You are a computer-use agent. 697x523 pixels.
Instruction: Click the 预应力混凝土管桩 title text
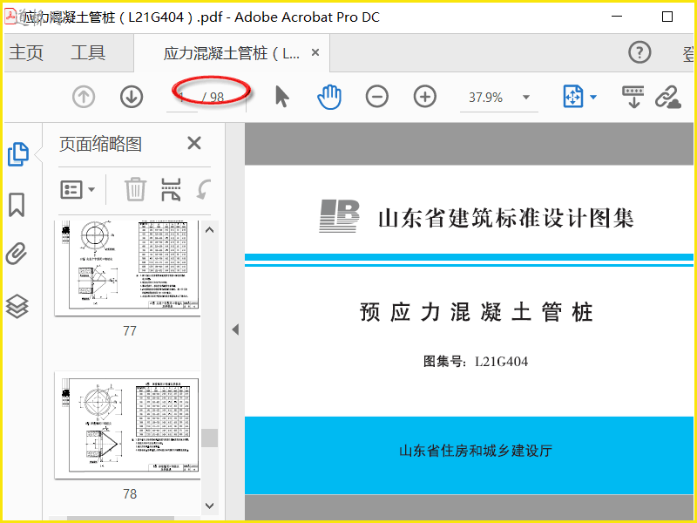click(x=476, y=312)
